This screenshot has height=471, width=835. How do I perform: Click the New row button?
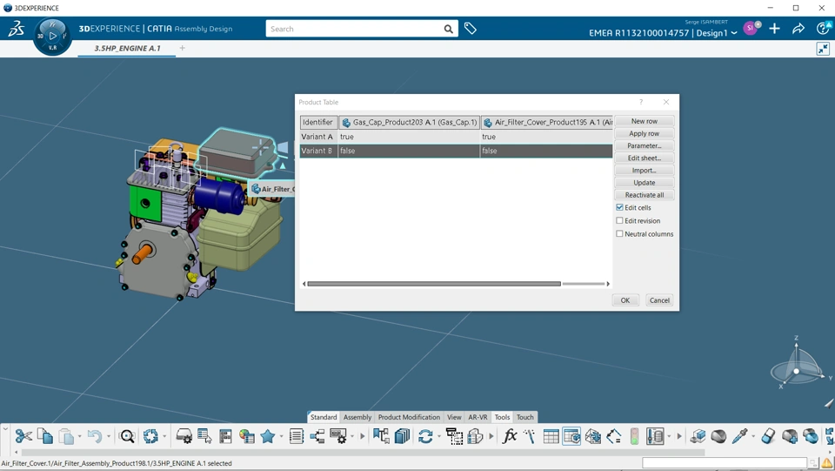pos(645,122)
